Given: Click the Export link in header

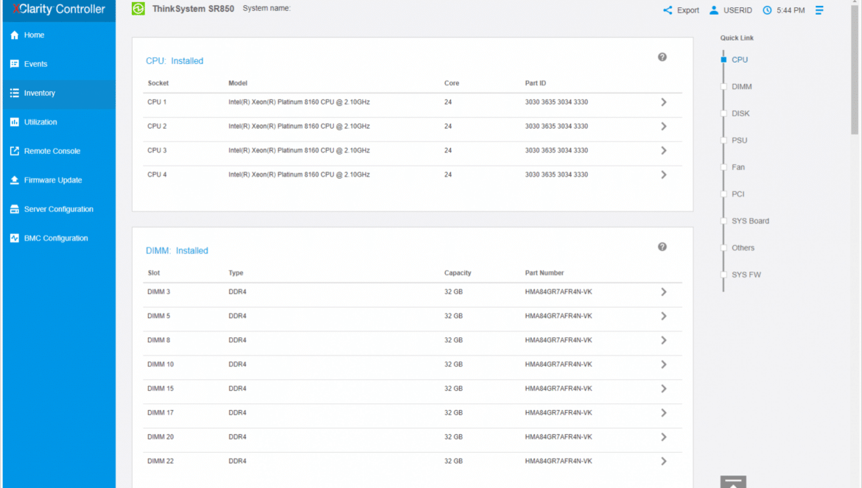Looking at the screenshot, I should tap(687, 10).
